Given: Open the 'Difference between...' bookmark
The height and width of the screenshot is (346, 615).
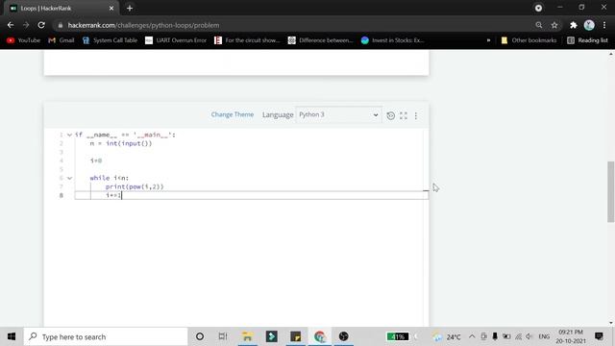Looking at the screenshot, I should pos(320,40).
